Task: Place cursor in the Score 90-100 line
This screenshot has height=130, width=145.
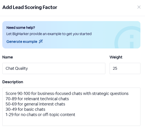Action: coord(67,94)
